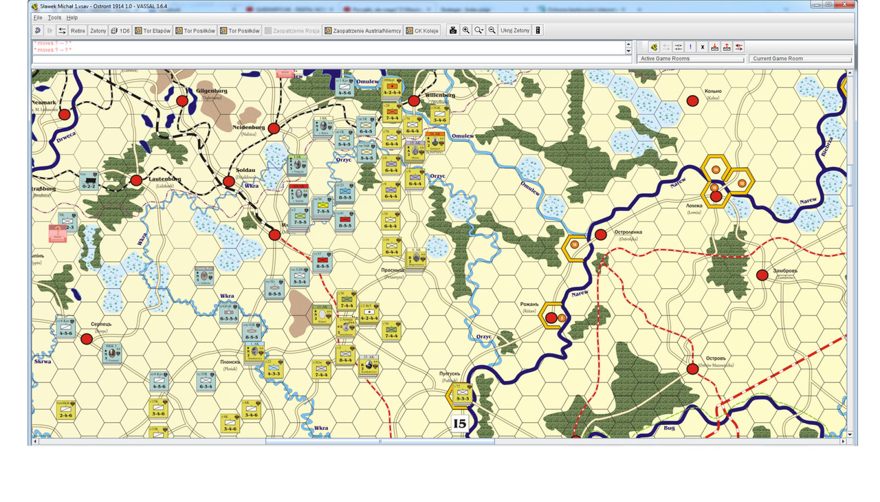Zoom in on the map
The height and width of the screenshot is (502, 880).
(466, 30)
